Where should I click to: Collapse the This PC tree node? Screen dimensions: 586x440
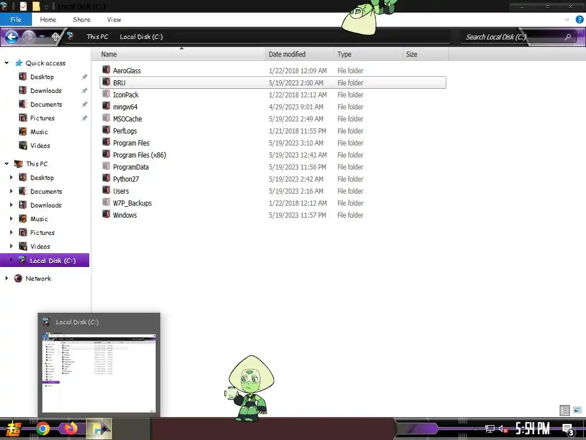6,163
